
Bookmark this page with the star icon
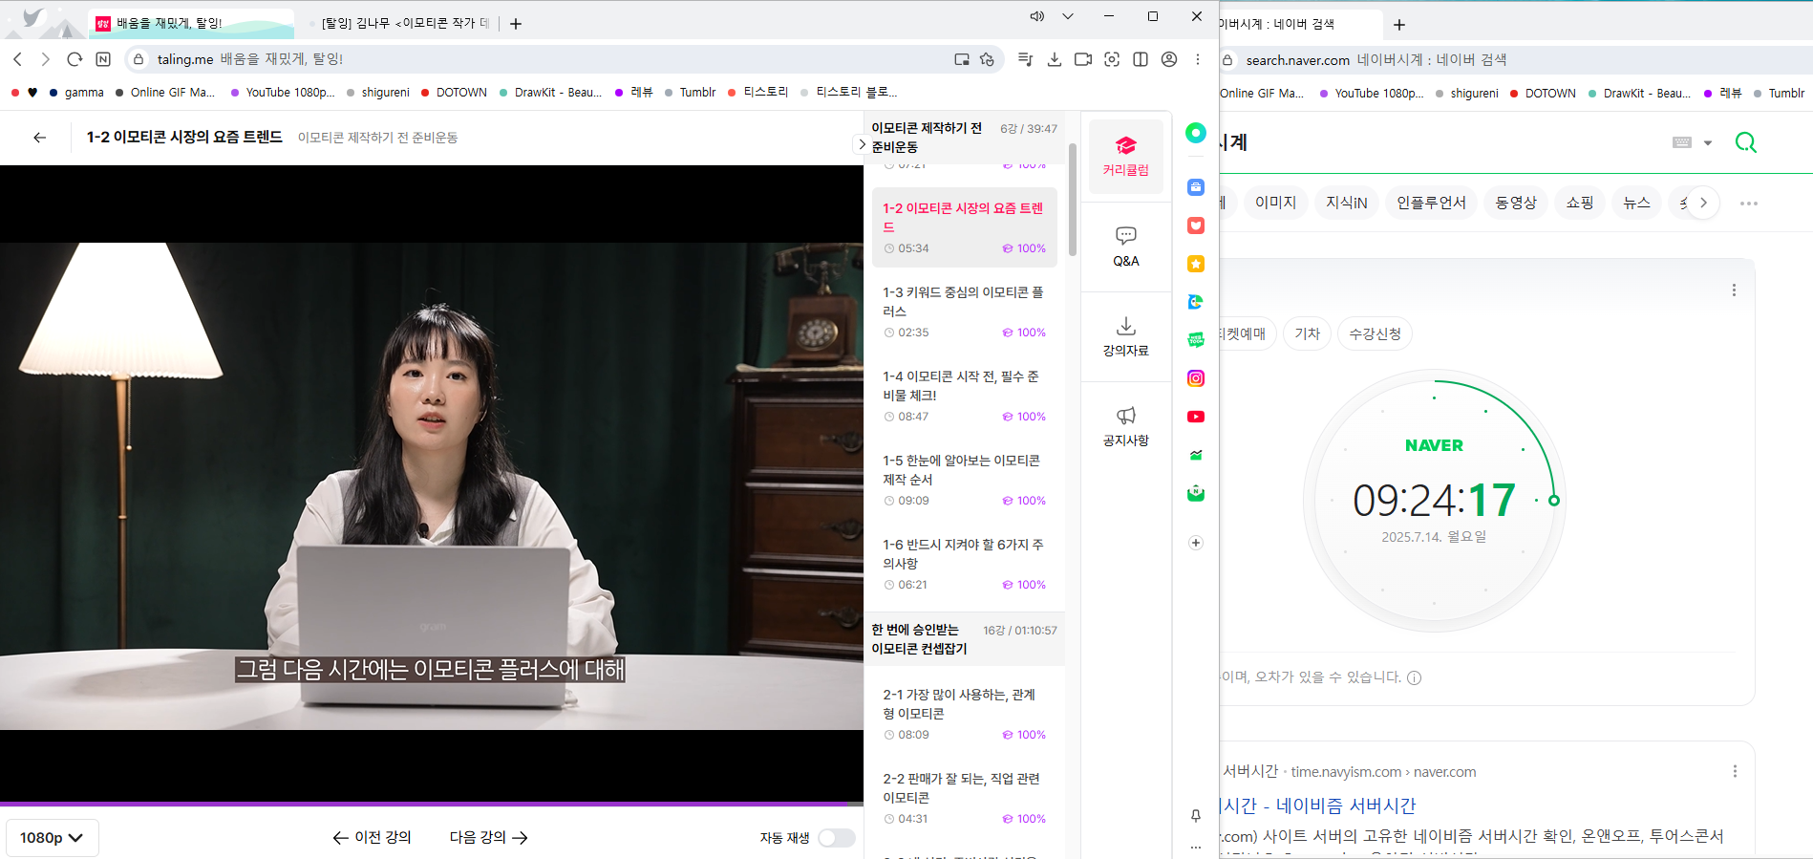click(x=987, y=59)
